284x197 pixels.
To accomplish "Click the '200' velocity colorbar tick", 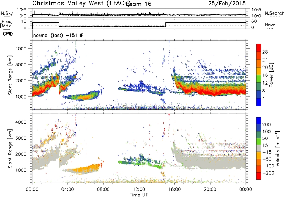I will pyautogui.click(x=266, y=124).
